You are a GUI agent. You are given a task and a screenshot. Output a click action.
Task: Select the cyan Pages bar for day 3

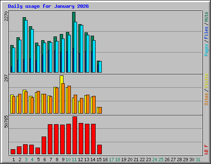point(26,46)
